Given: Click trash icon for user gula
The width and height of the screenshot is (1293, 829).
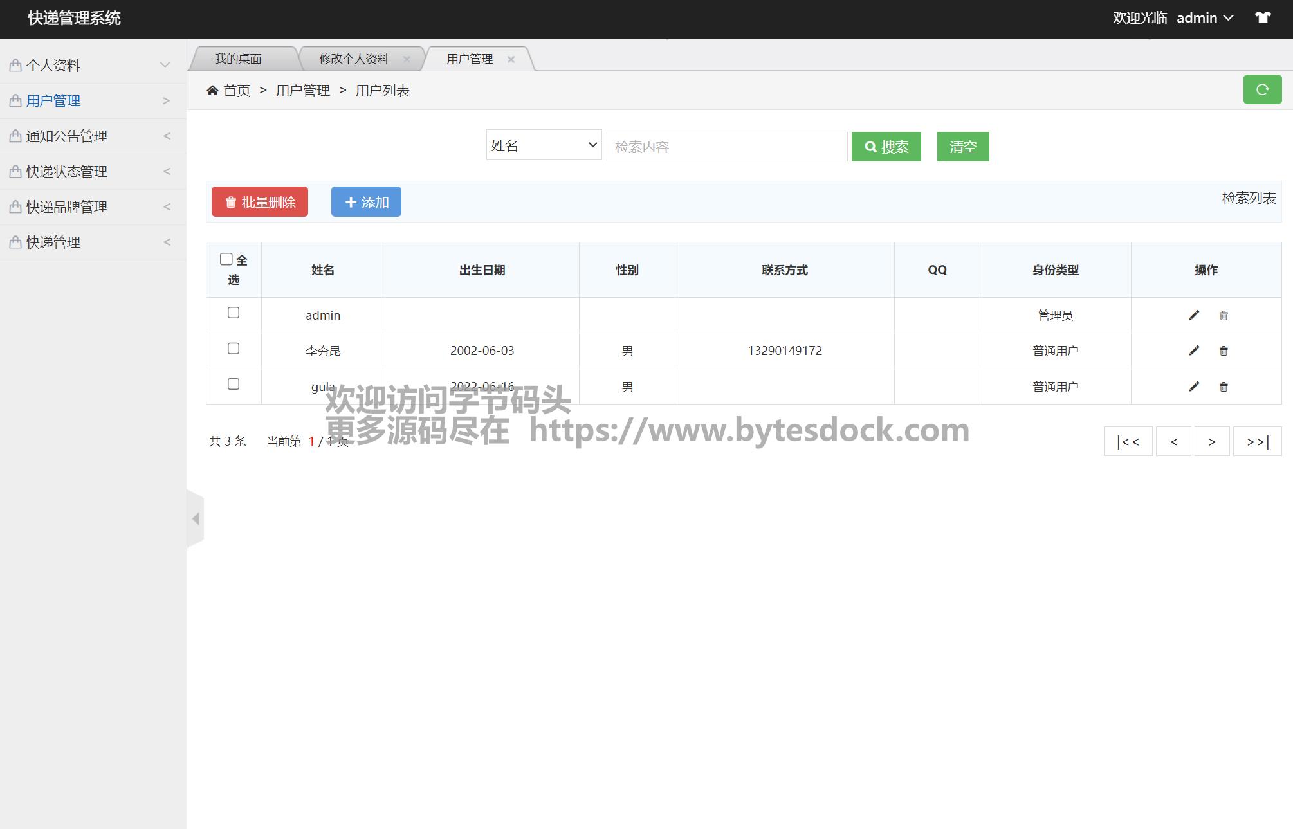Looking at the screenshot, I should click(x=1224, y=387).
